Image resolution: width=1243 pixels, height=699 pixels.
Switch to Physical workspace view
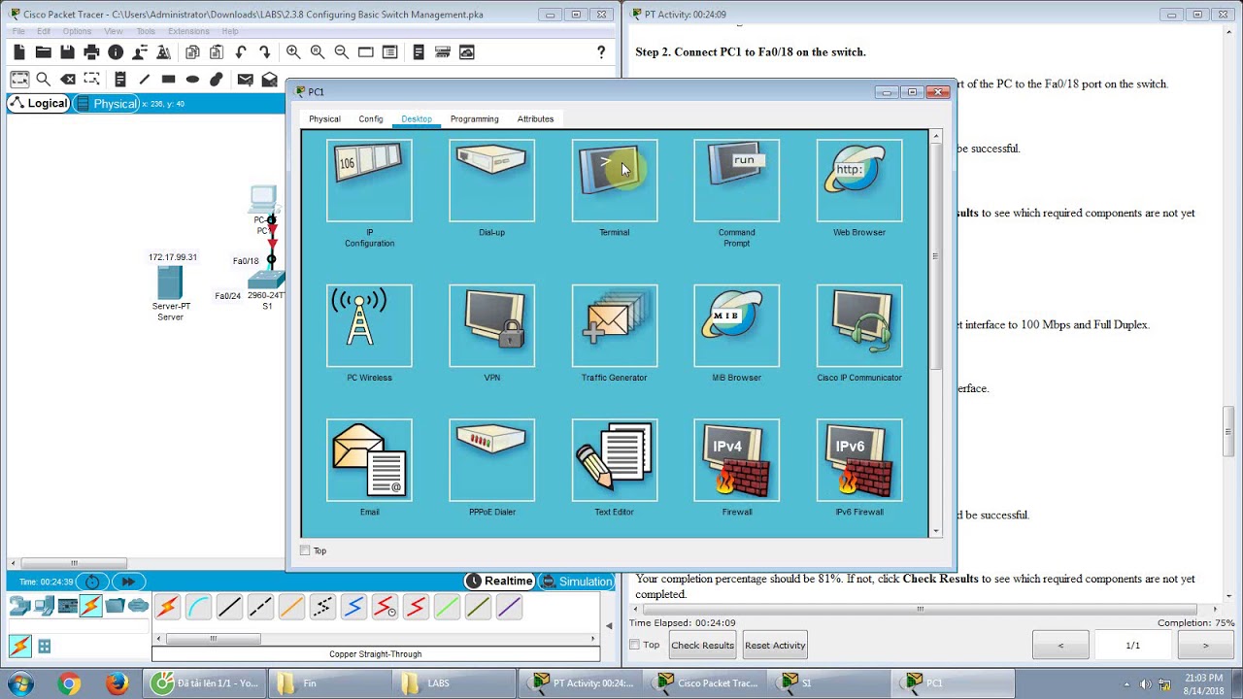tap(107, 103)
